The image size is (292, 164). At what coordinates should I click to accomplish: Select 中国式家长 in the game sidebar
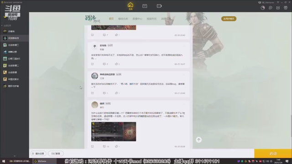14,79
